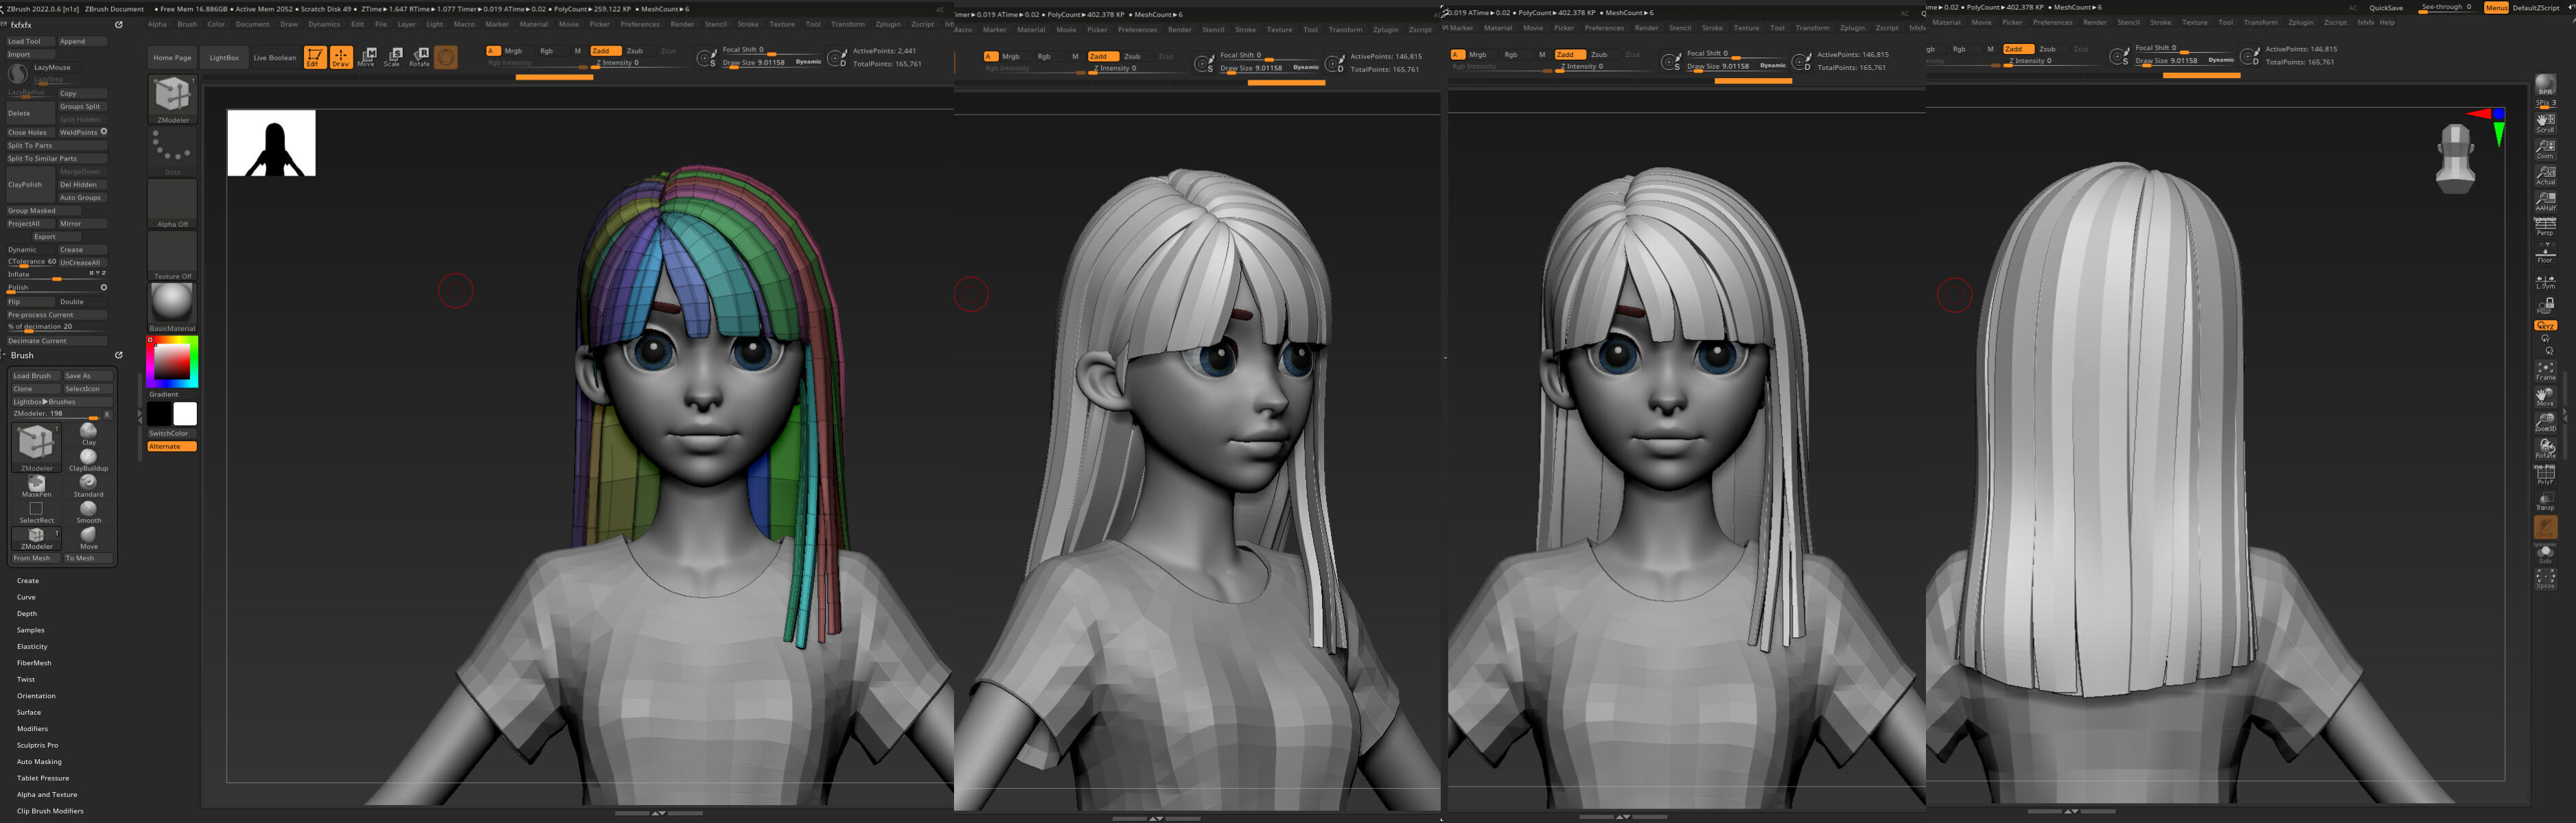
Task: Toggle Ghost transparency
Action: coord(2545,526)
